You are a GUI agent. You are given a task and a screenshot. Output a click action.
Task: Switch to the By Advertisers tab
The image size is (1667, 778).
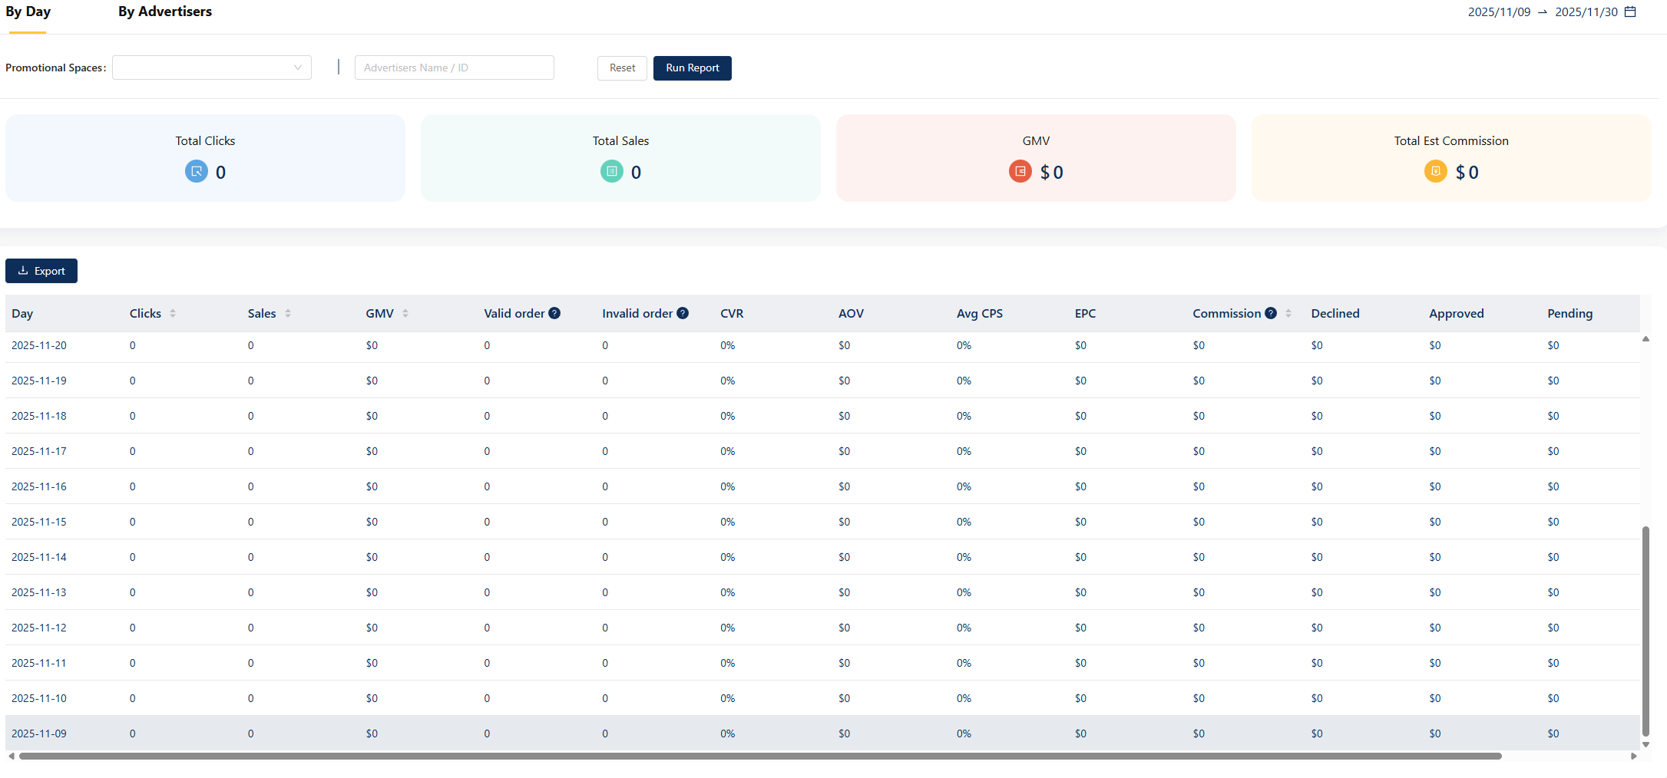[x=165, y=12]
